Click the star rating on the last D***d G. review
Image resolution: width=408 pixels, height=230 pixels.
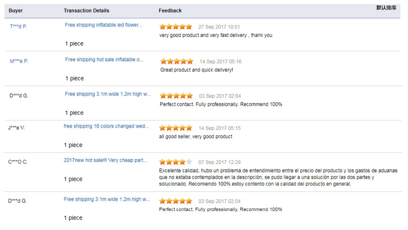click(175, 201)
